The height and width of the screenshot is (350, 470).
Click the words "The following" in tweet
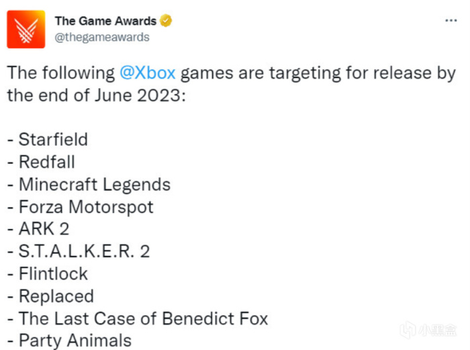[x=61, y=73]
